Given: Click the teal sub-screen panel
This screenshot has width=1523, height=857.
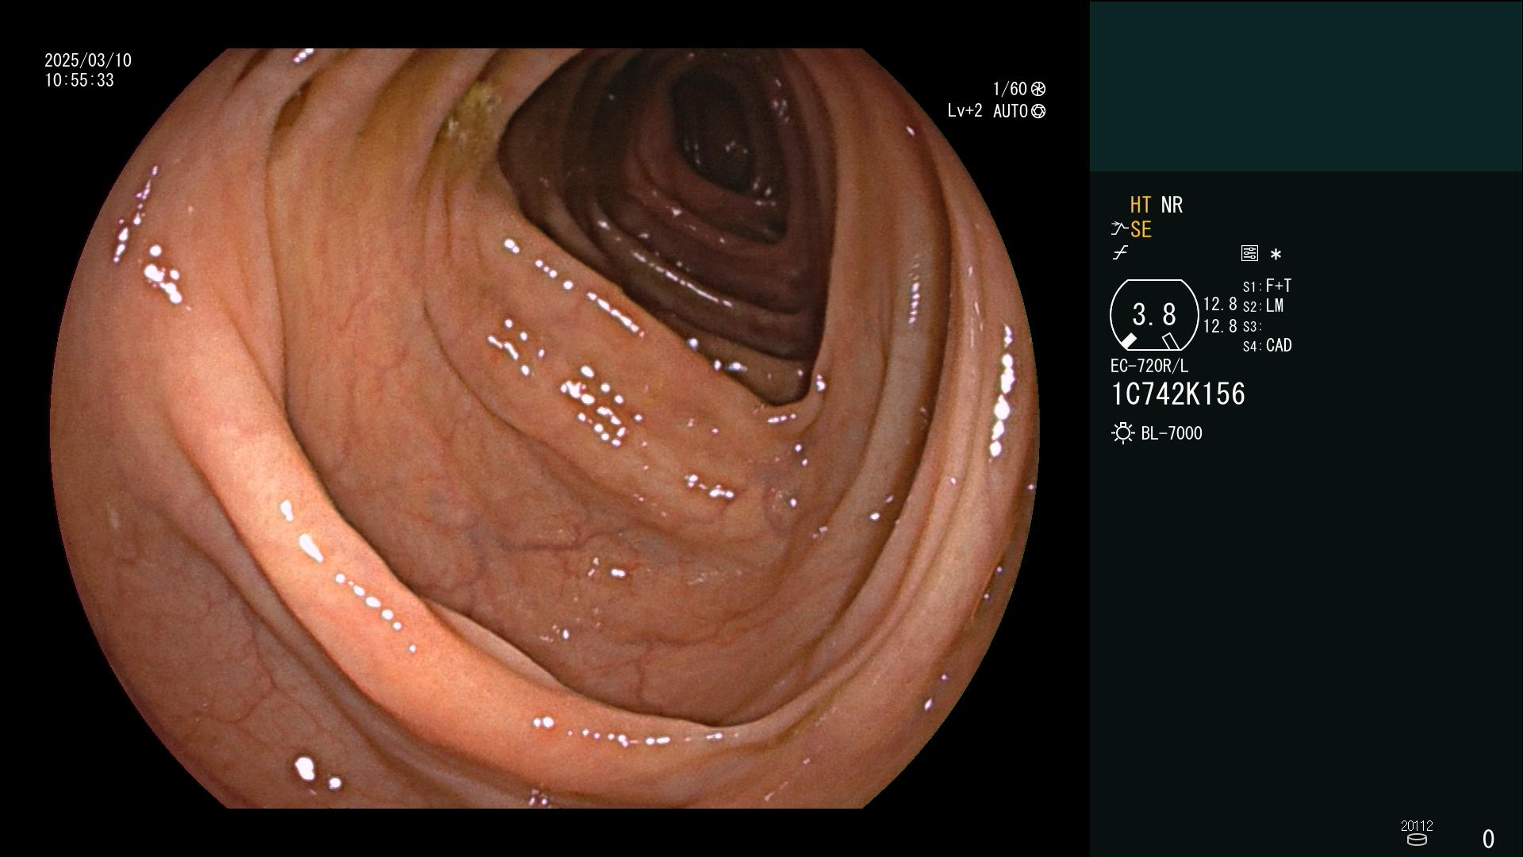Looking at the screenshot, I should (1306, 86).
